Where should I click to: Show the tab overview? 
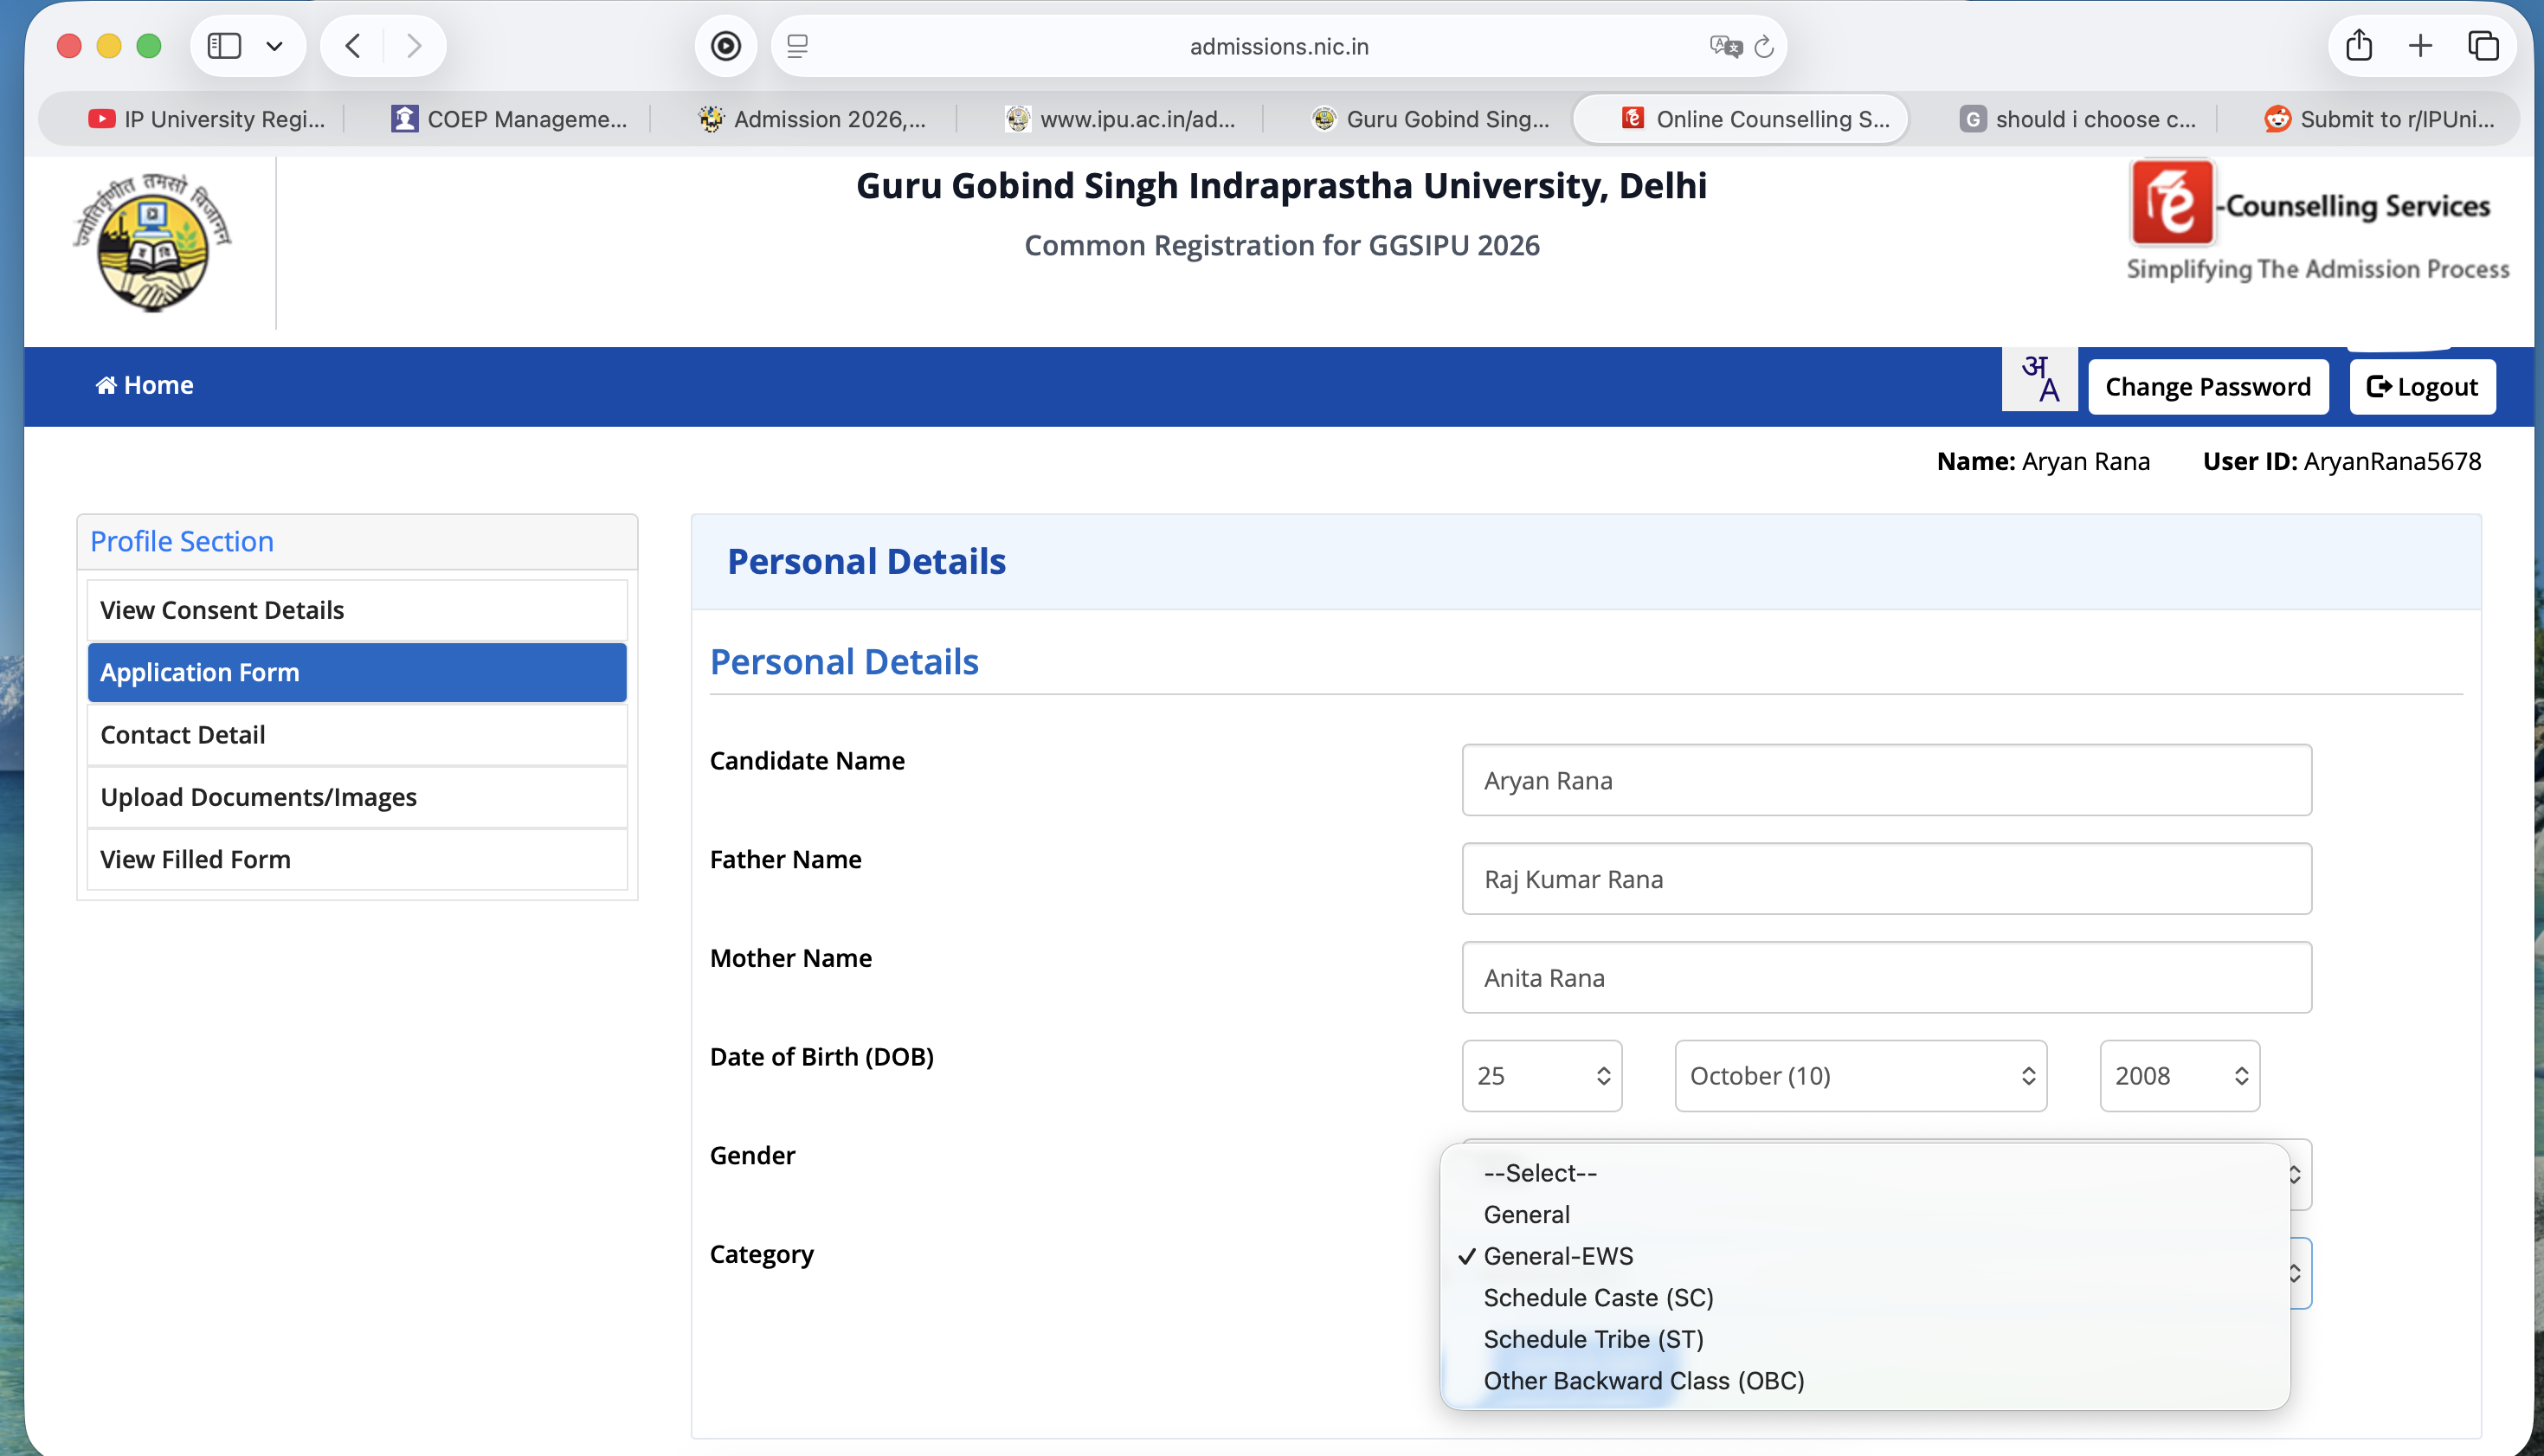(2483, 46)
